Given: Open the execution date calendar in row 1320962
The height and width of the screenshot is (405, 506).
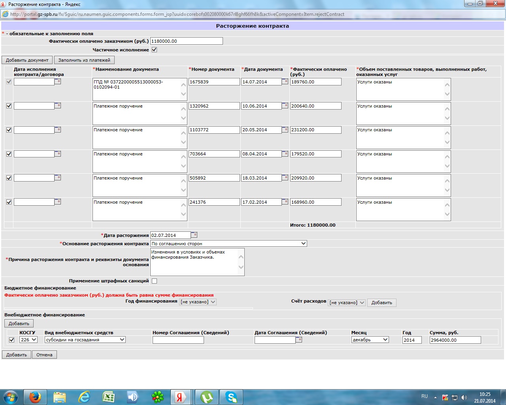Looking at the screenshot, I should coord(58,106).
